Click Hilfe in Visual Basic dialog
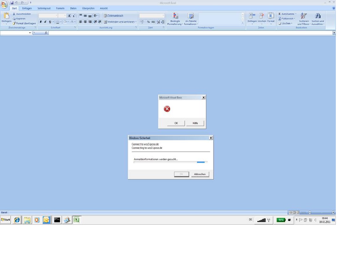 click(195, 123)
